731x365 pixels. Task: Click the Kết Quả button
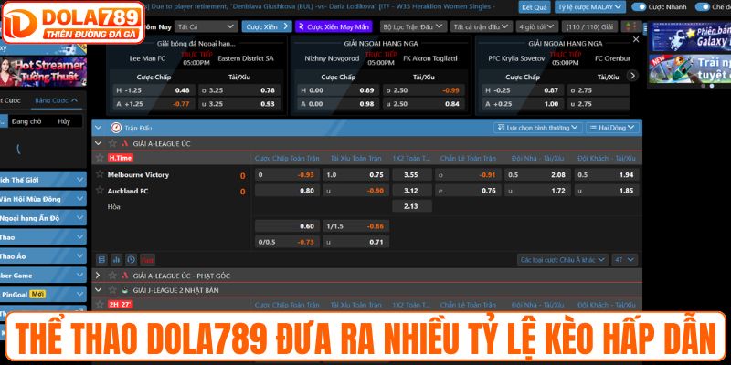tap(535, 7)
